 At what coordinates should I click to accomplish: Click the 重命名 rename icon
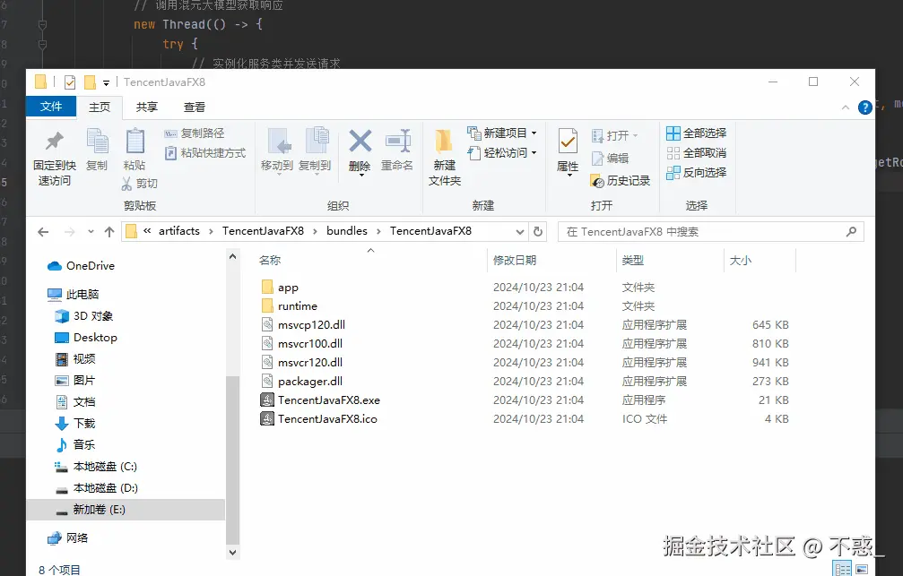coord(397,141)
